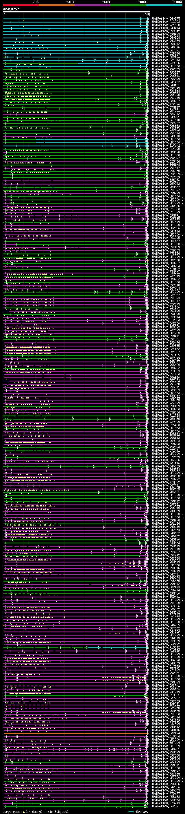The image size is (185, 814).
Task: Click the query end position 358
Action: pos(146,14)
